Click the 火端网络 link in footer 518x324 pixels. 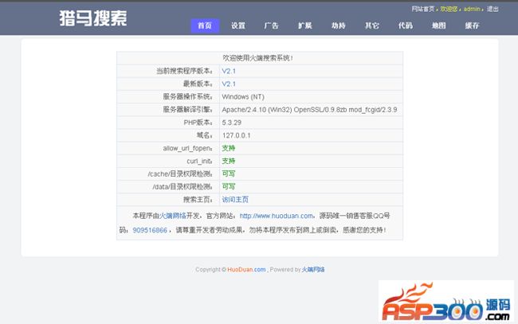[313, 270]
